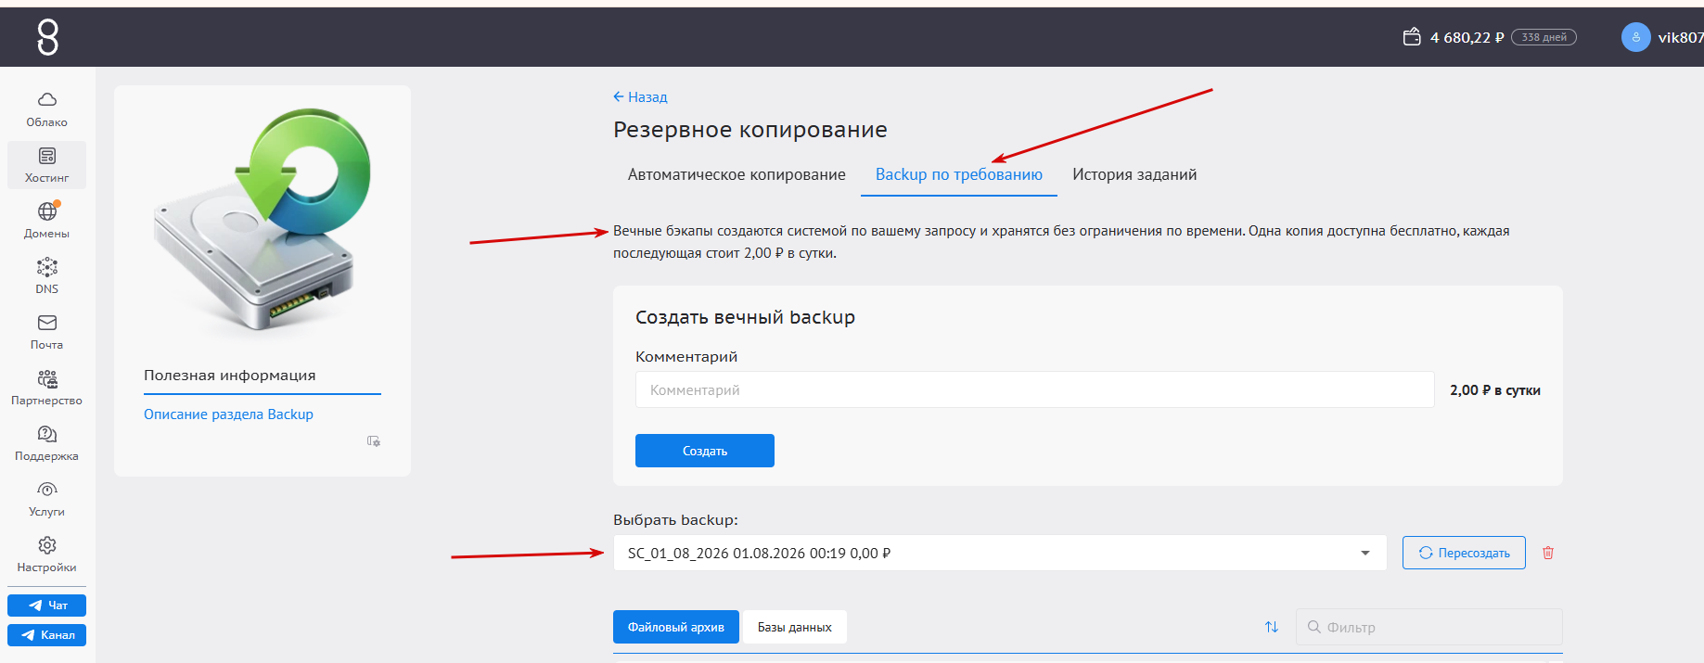
Task: Click the Создать button
Action: 705,451
